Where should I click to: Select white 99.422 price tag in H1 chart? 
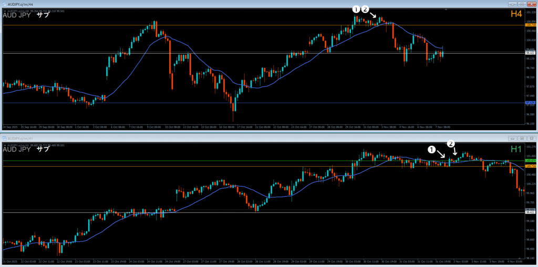(x=531, y=212)
